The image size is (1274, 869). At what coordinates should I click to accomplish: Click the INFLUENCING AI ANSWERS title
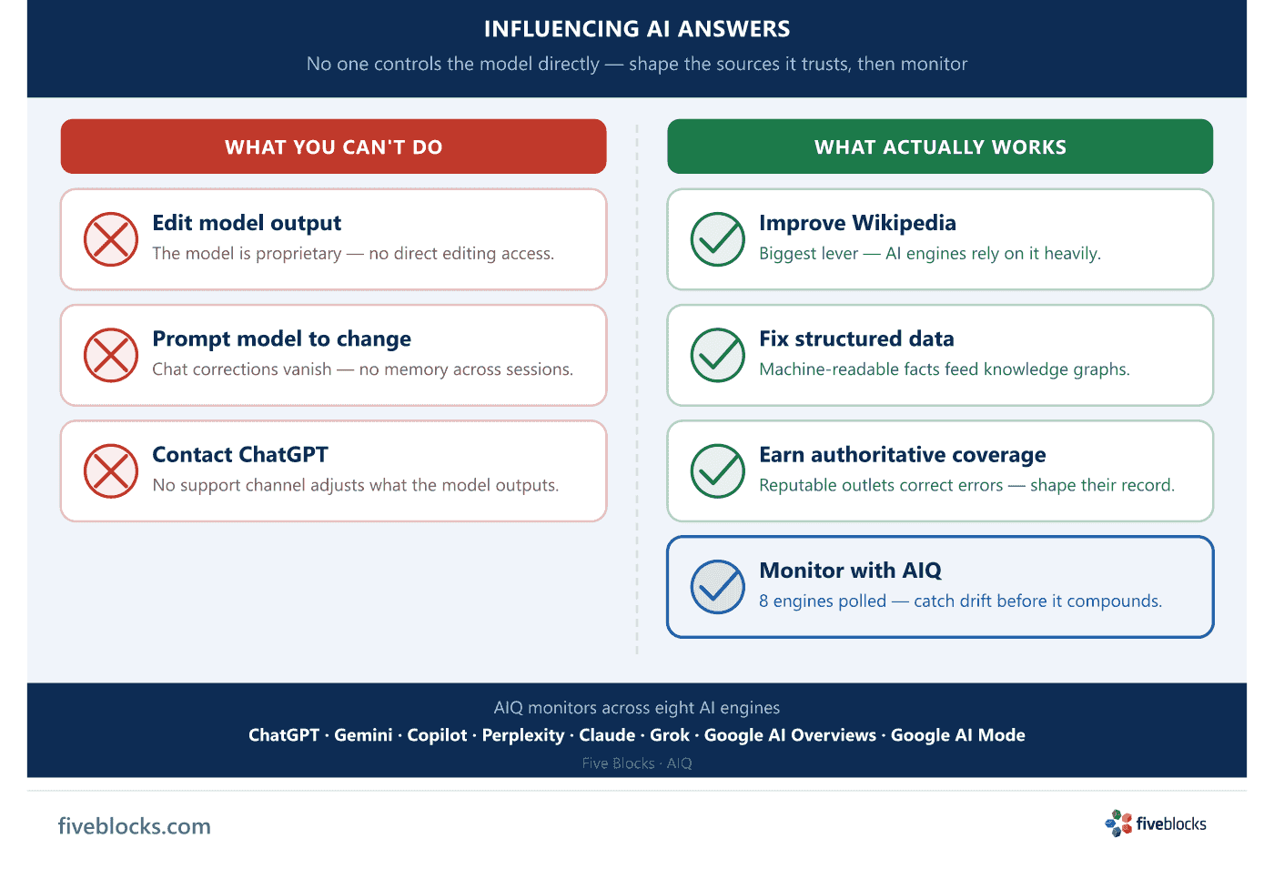pos(637,29)
